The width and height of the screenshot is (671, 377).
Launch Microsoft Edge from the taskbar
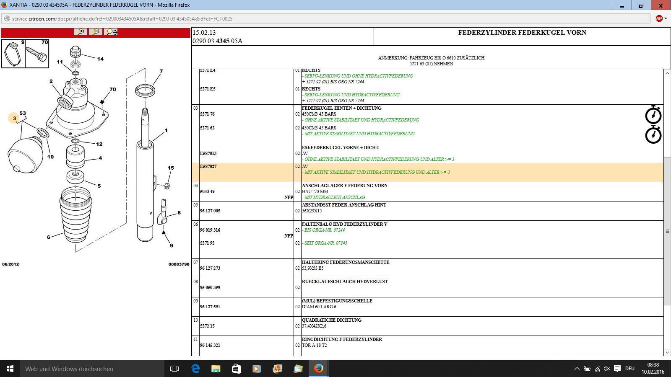(x=195, y=369)
